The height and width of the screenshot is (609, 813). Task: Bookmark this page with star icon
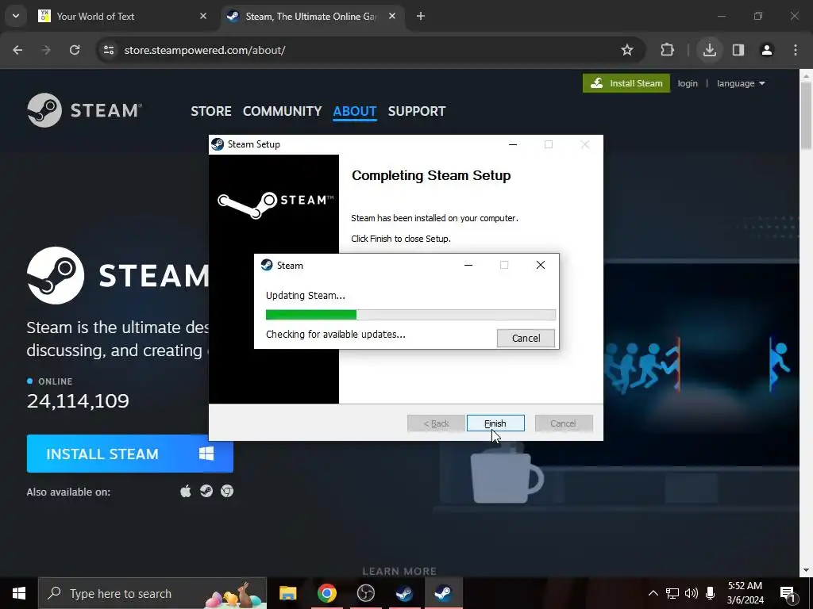pyautogui.click(x=627, y=50)
